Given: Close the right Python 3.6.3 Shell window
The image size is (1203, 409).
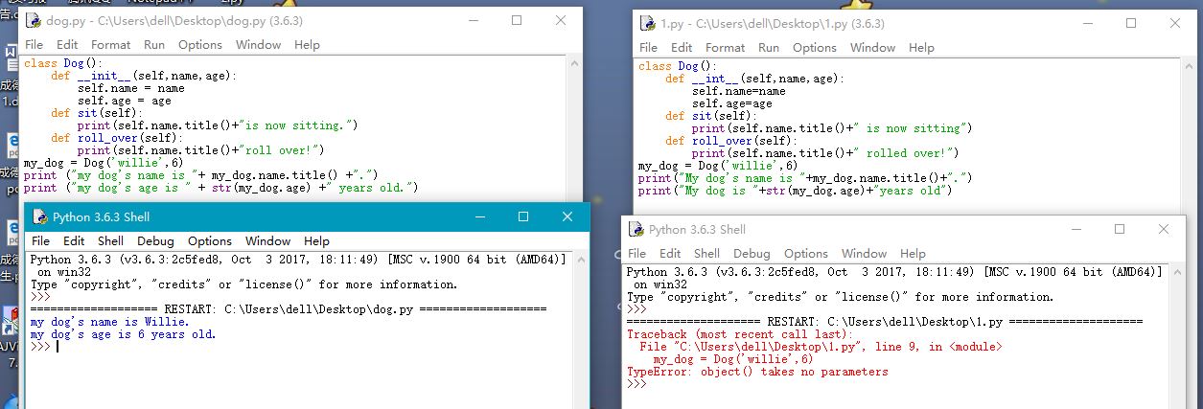Looking at the screenshot, I should click(x=1164, y=230).
